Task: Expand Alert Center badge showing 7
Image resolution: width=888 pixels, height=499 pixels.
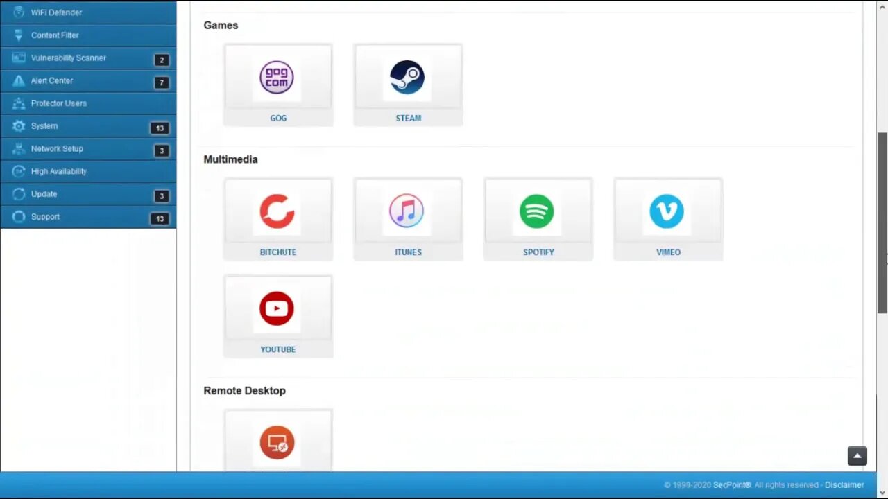Action: tap(162, 82)
